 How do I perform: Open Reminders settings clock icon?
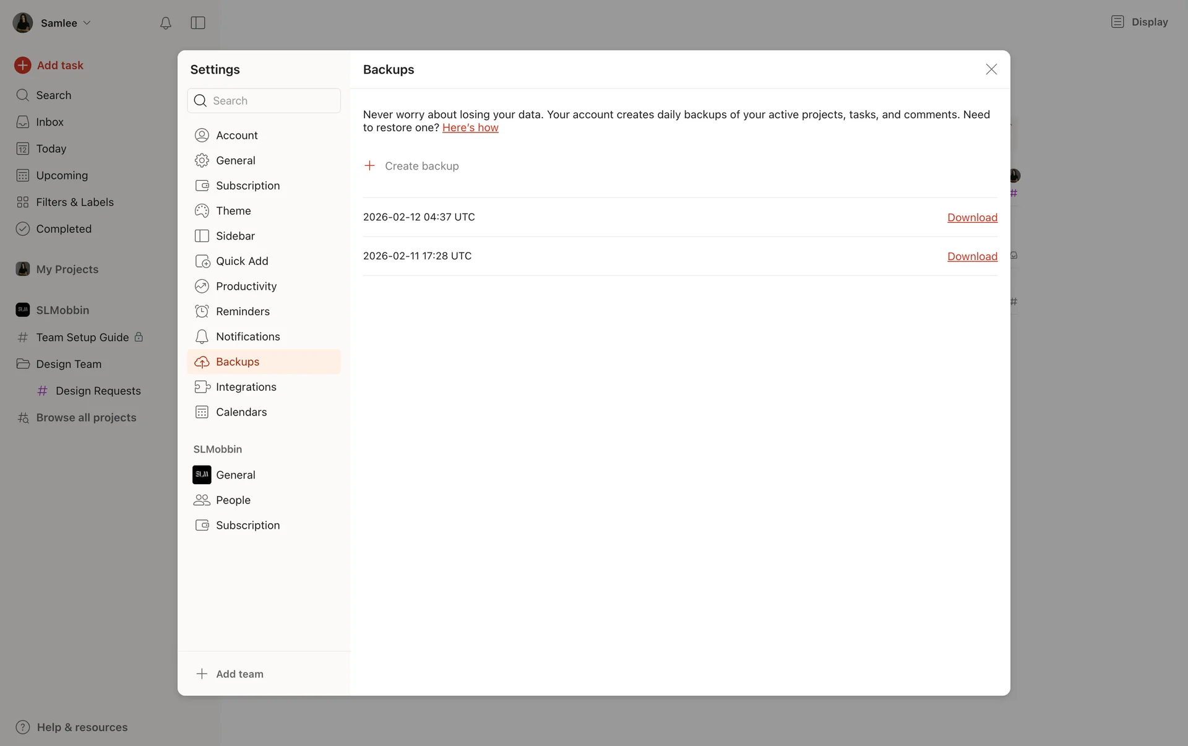click(x=202, y=311)
